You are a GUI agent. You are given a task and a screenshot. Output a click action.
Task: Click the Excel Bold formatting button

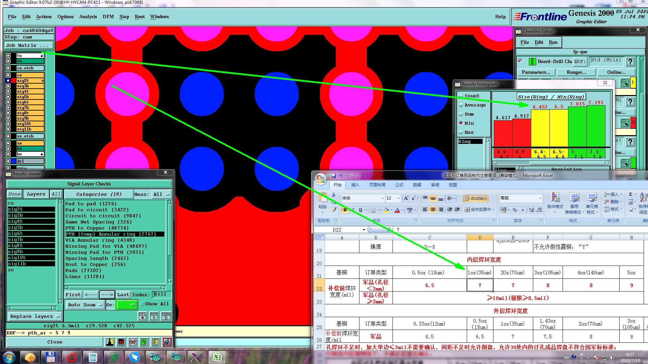point(345,210)
